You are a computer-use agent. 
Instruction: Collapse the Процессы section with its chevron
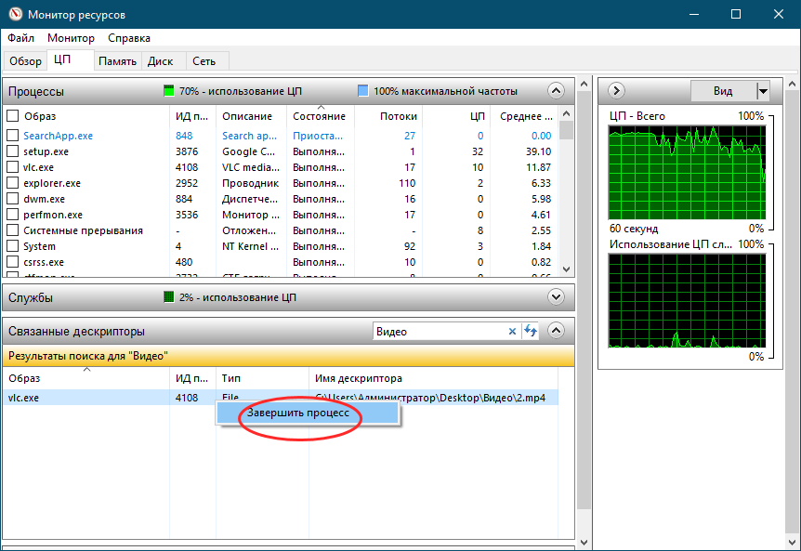click(556, 91)
